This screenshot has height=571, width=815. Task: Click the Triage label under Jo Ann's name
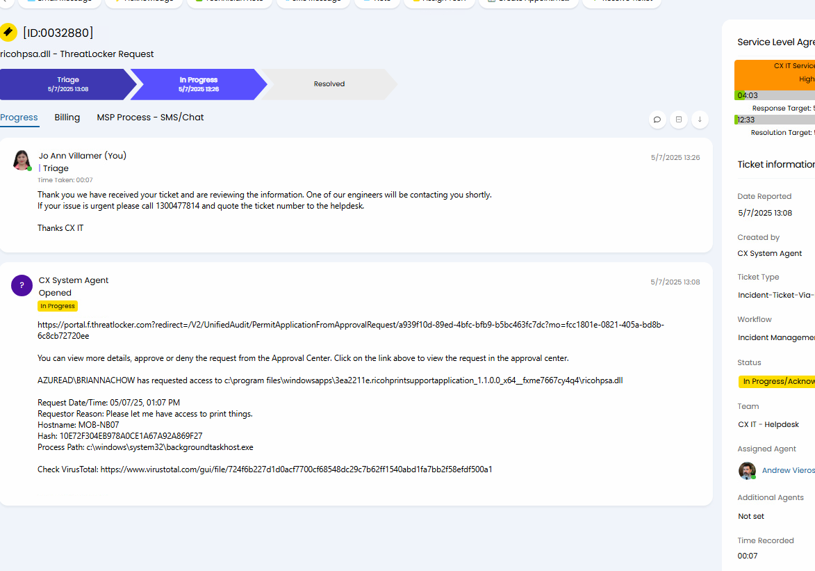[56, 168]
